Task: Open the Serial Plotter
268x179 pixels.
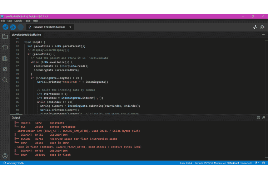Action: pyautogui.click(x=255, y=27)
